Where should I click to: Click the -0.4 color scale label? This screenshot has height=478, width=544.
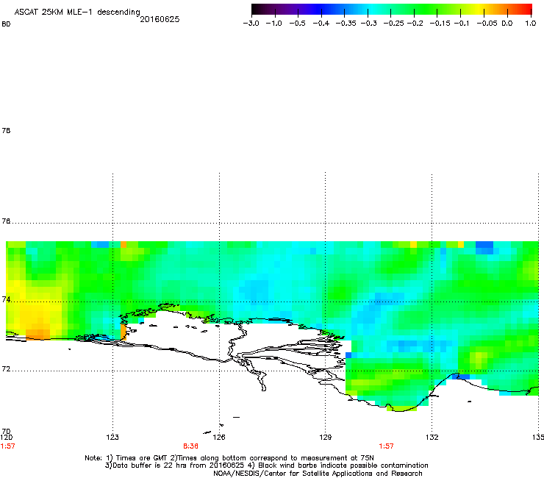point(321,24)
